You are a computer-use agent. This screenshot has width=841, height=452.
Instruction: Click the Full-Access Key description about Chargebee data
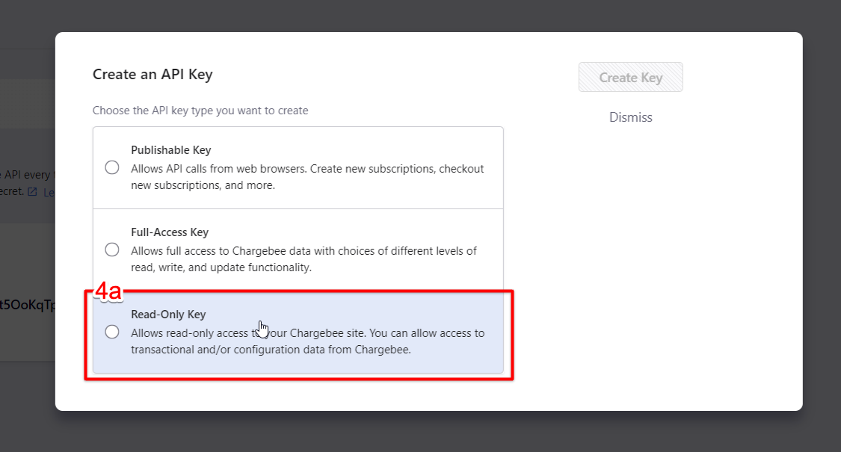pos(304,259)
